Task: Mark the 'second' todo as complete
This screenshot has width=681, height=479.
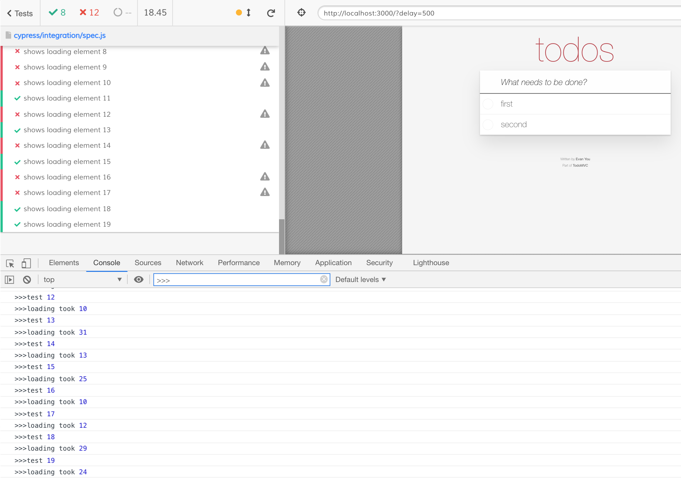Action: tap(488, 125)
